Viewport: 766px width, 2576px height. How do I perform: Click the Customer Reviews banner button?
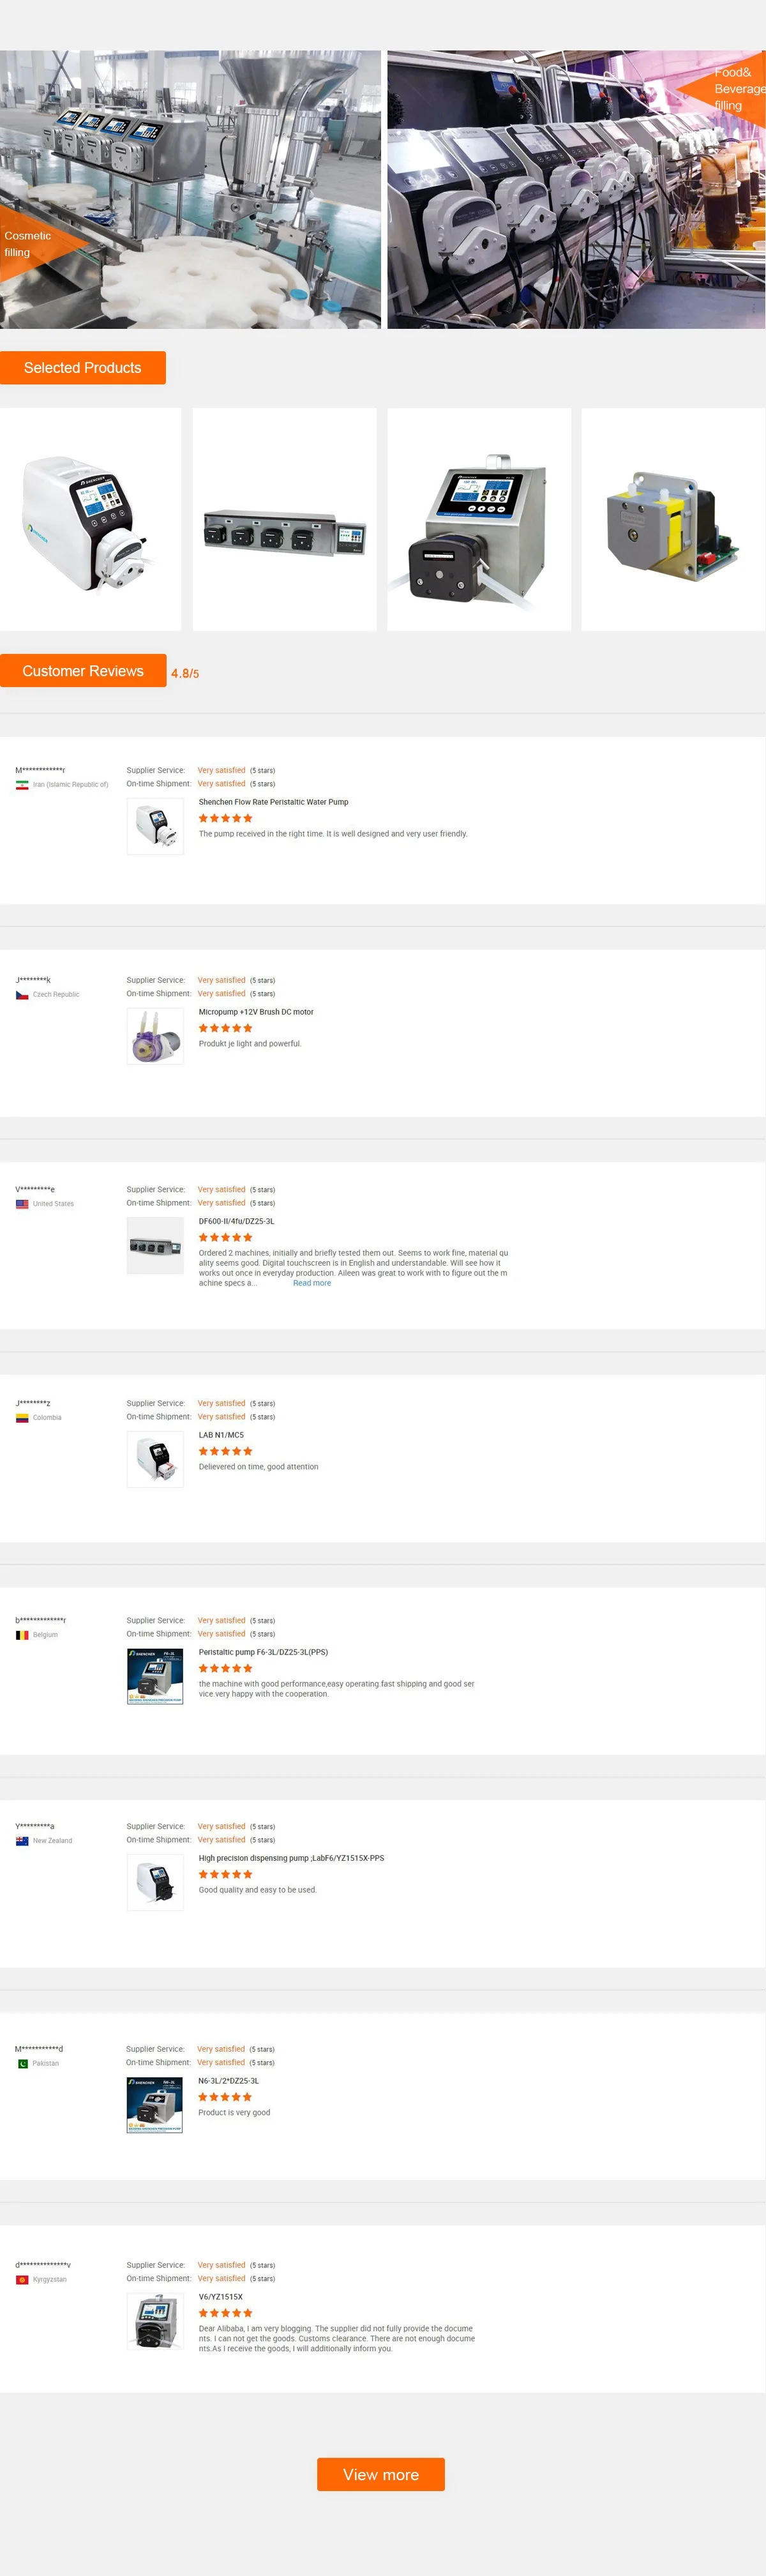(83, 671)
